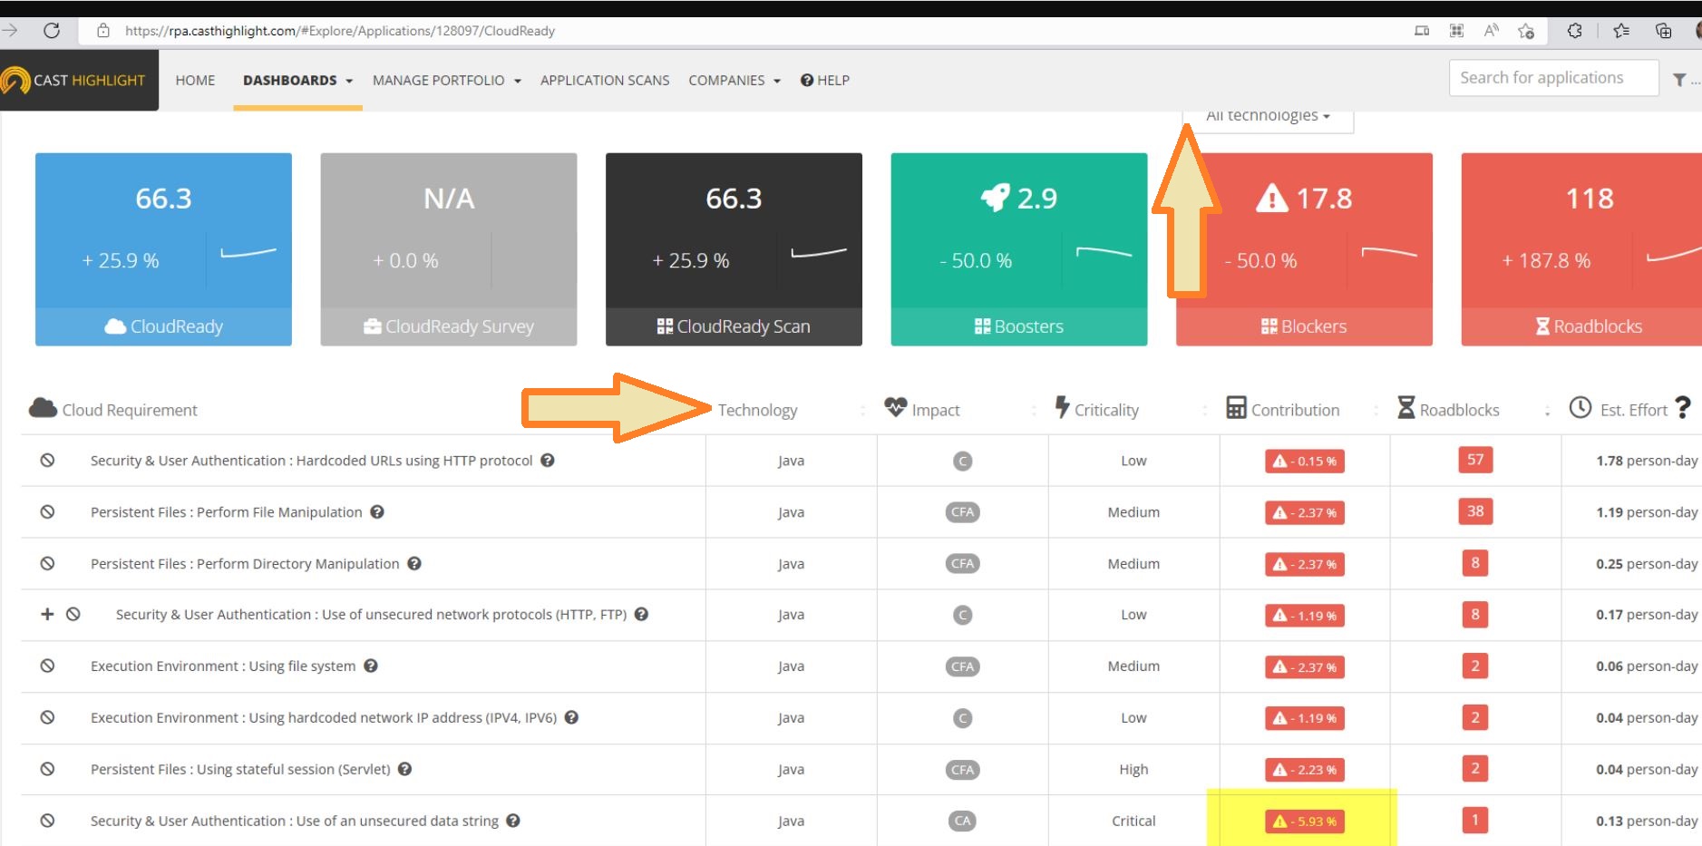
Task: Click the -0.15 % contribution badge
Action: [1305, 461]
